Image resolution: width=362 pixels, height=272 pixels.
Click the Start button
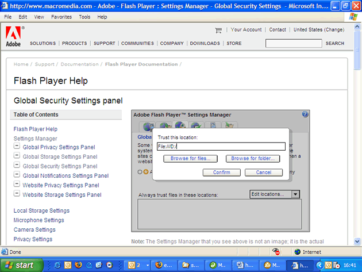22,265
